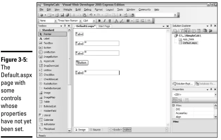221x140 pixels.
Task: Open the Solution Explorer panel options dropdown
Action: click(207, 26)
